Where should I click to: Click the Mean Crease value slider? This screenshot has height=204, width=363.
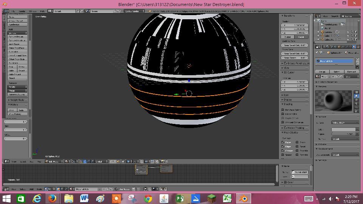pos(295,58)
